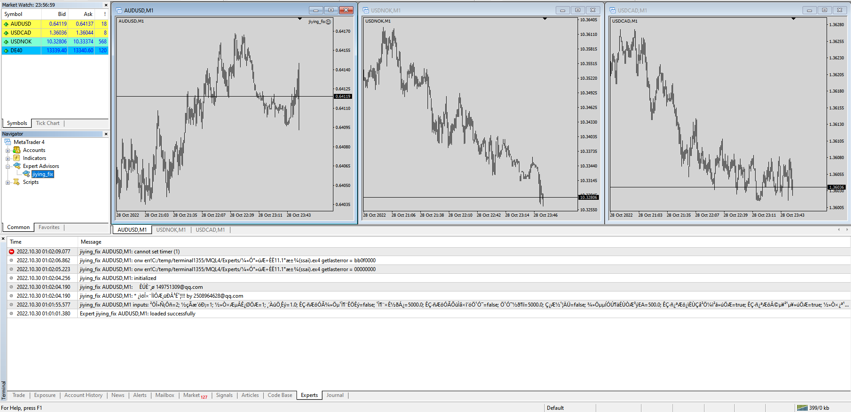Click the connection bars icon in status bar

pyautogui.click(x=802, y=408)
